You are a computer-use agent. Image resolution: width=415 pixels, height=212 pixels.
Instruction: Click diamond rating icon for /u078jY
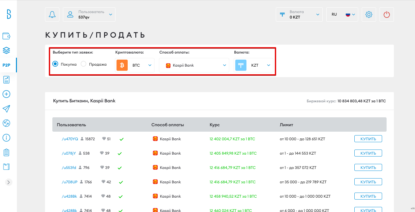click(x=102, y=153)
